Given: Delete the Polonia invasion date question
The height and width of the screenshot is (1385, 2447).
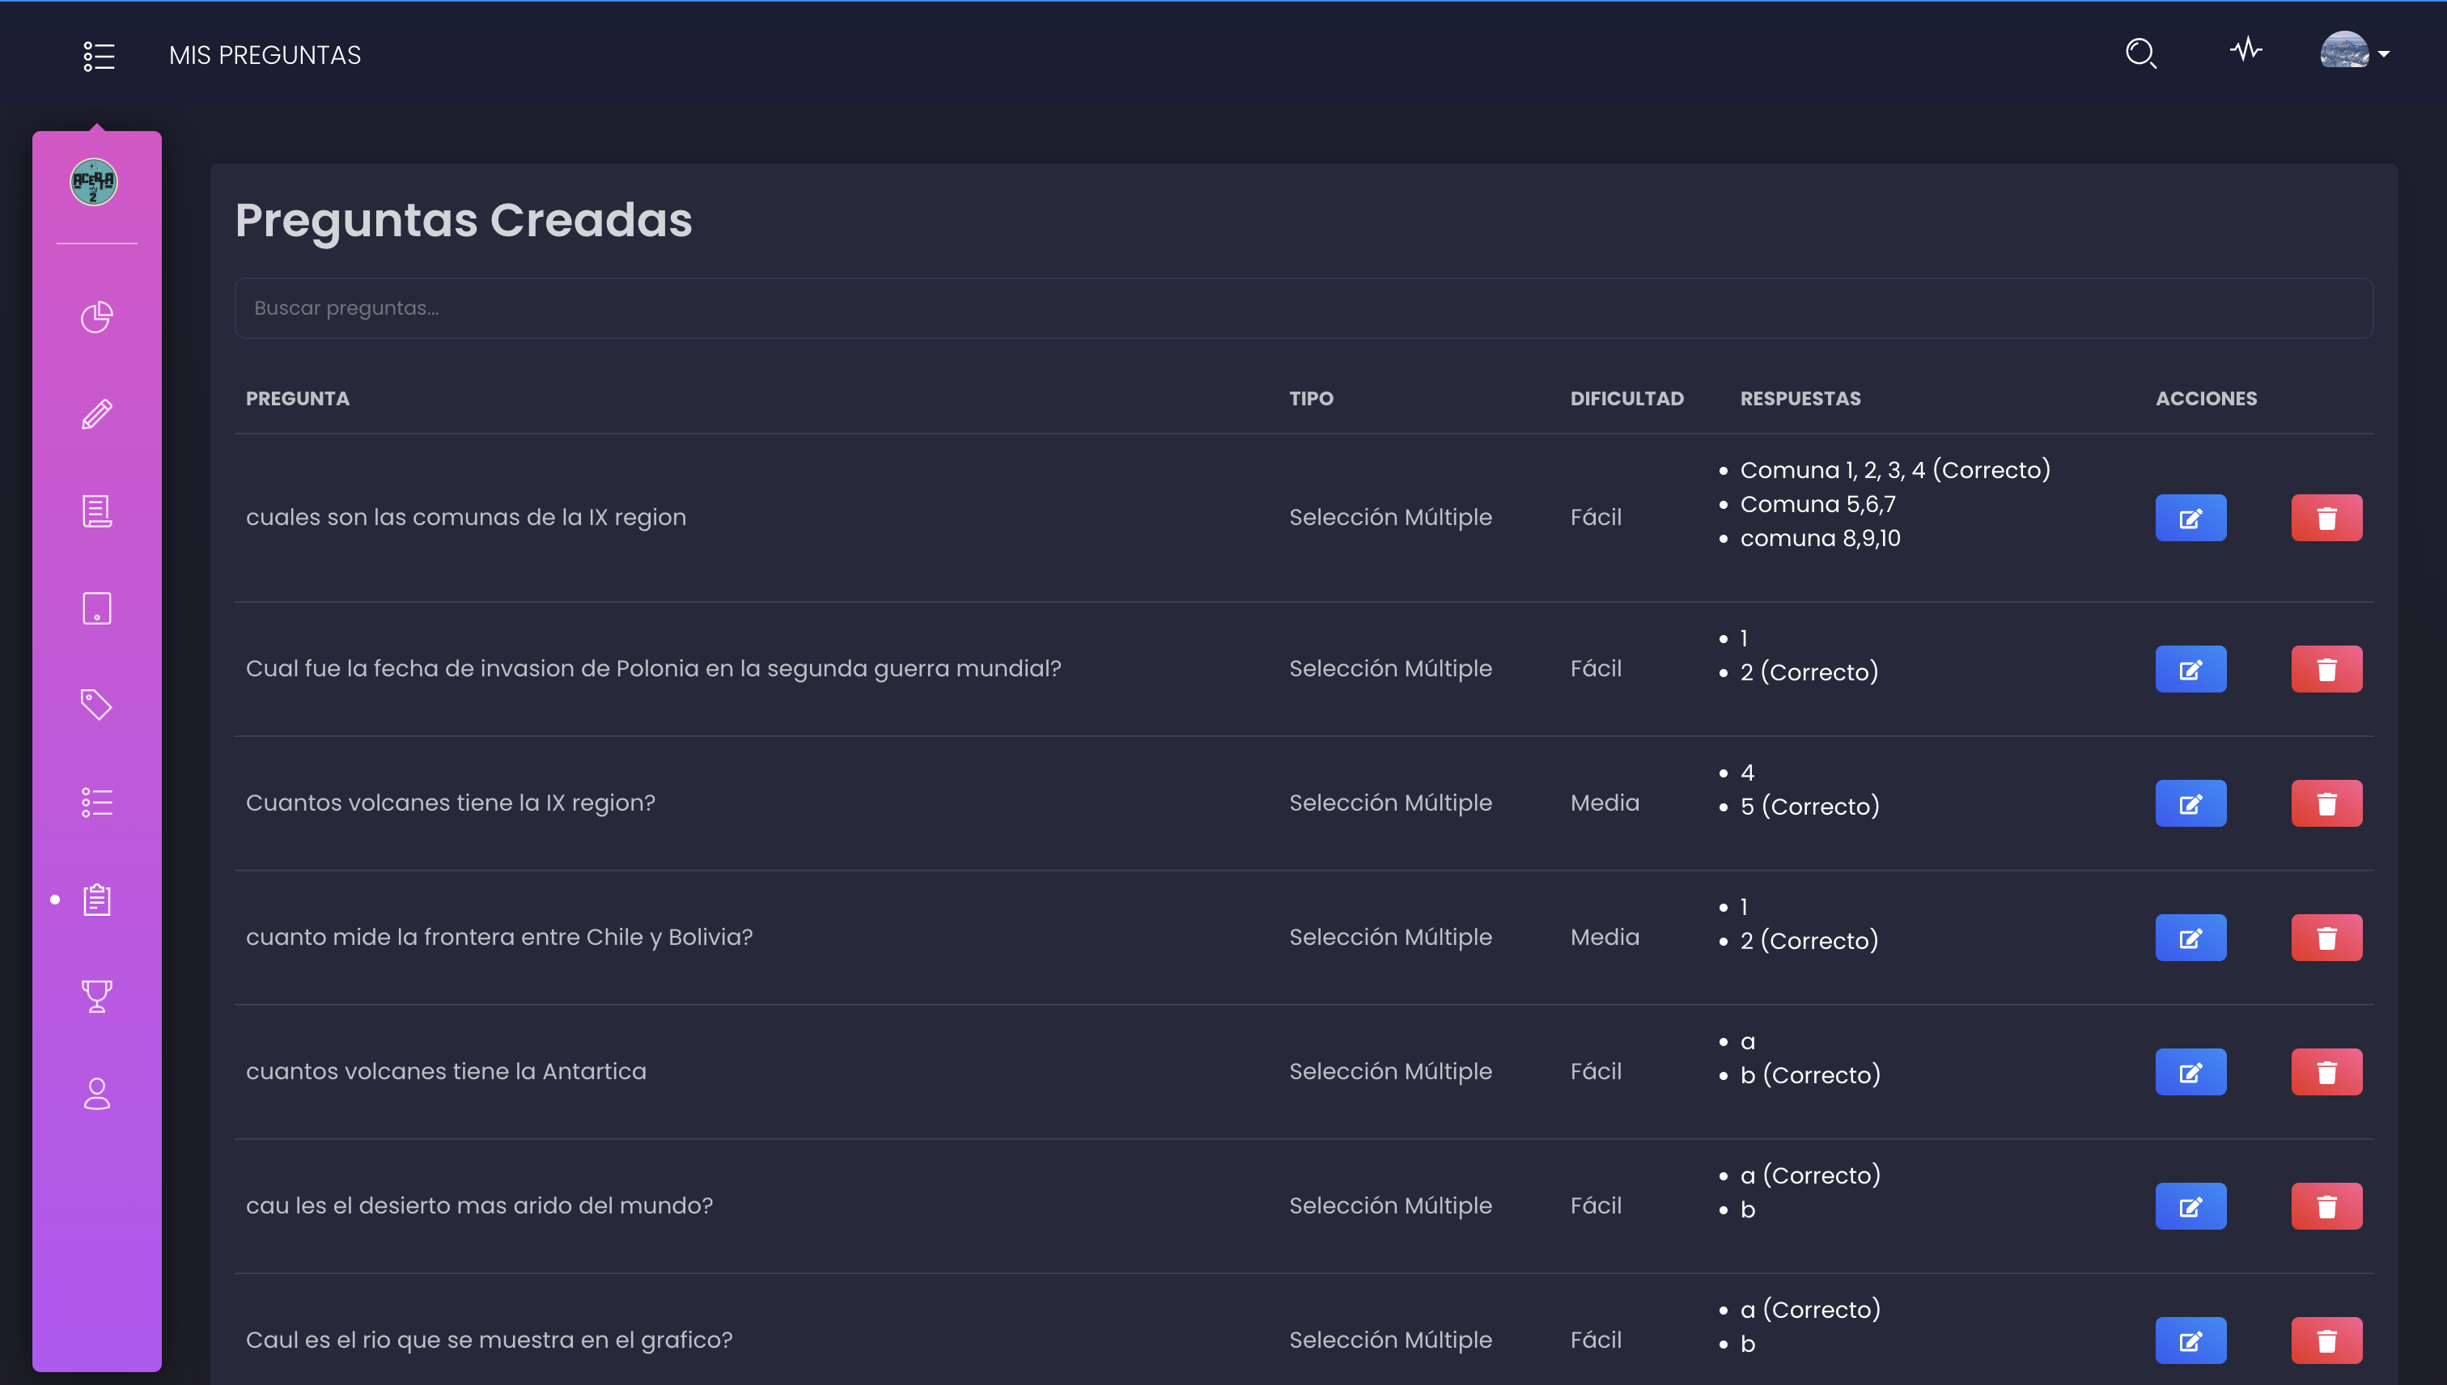Looking at the screenshot, I should [x=2326, y=667].
